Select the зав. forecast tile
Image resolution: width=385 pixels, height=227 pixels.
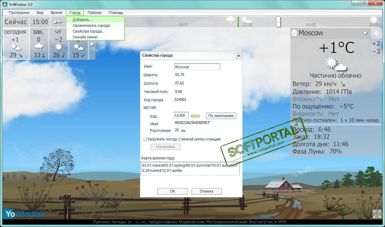38,44
